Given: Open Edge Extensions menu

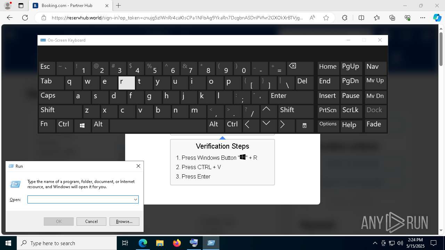Looking at the screenshot, I should [x=345, y=18].
